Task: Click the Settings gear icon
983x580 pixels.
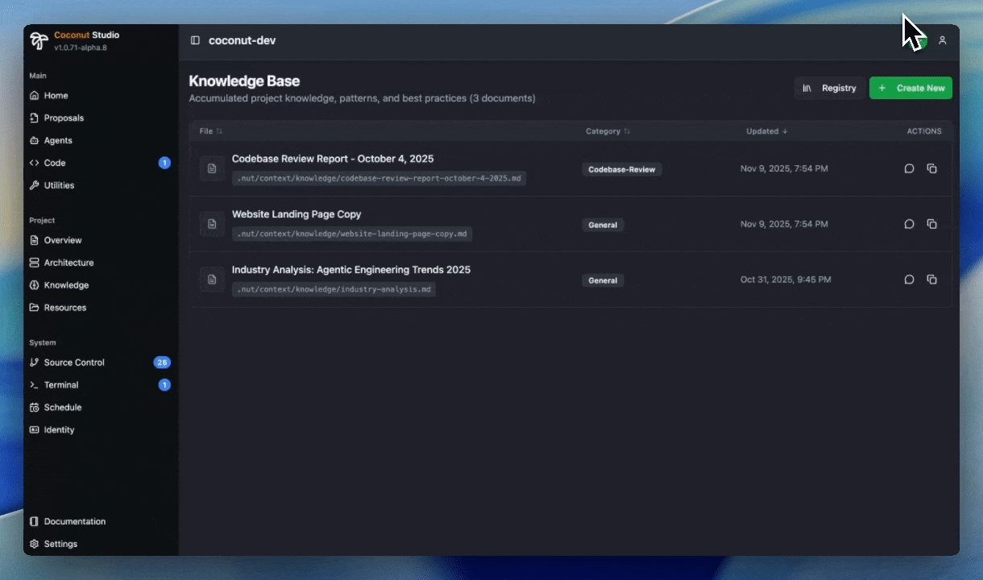Action: tap(34, 544)
